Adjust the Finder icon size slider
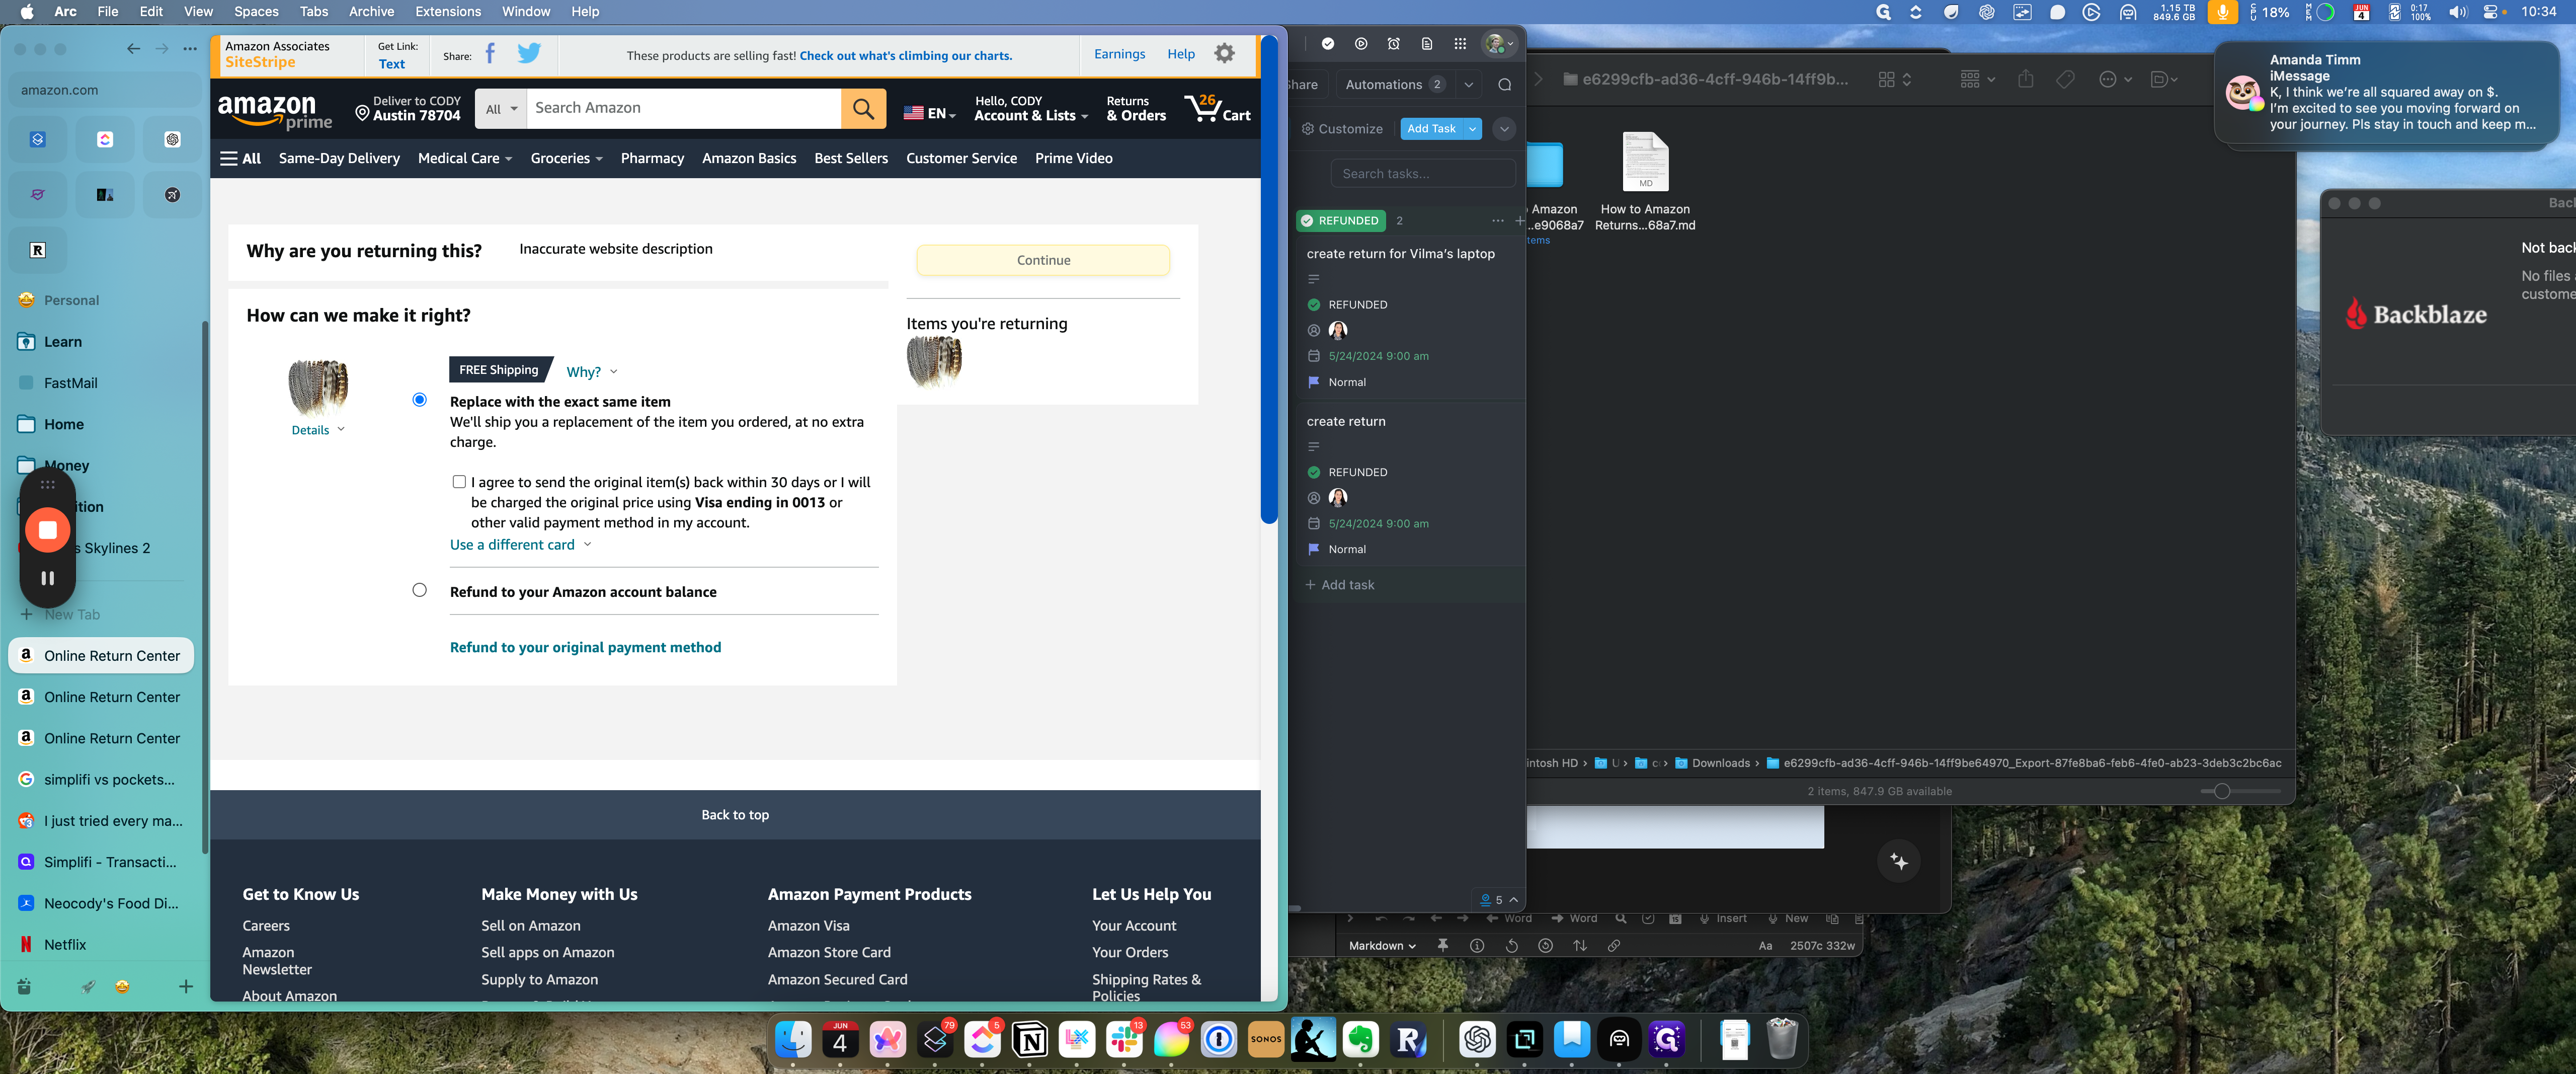This screenshot has height=1074, width=2576. [x=2221, y=791]
